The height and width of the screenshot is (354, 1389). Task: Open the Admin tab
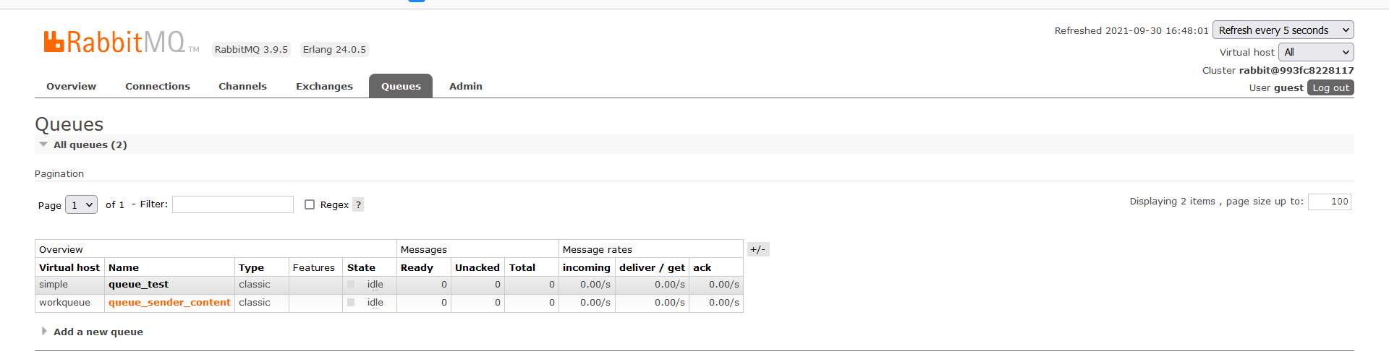pos(465,86)
